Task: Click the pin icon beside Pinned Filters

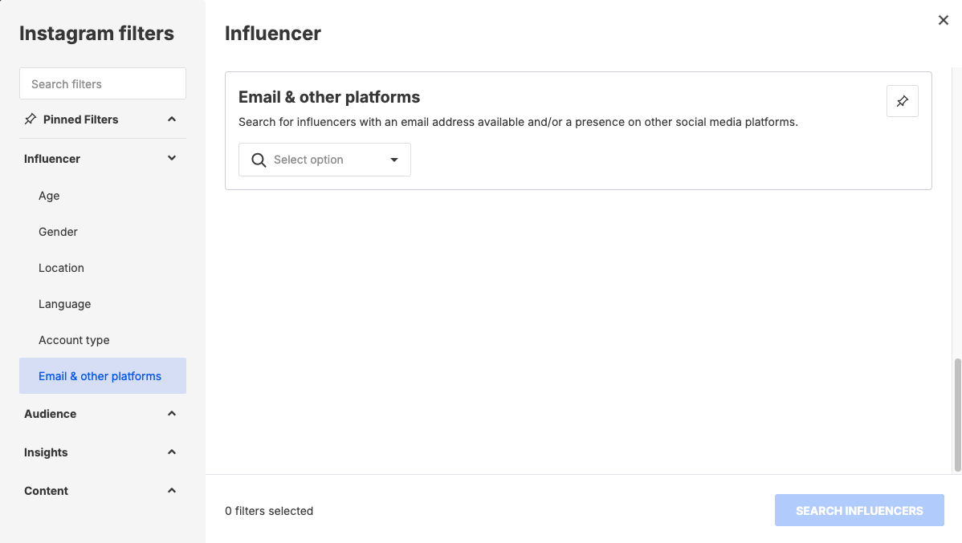Action: click(31, 120)
